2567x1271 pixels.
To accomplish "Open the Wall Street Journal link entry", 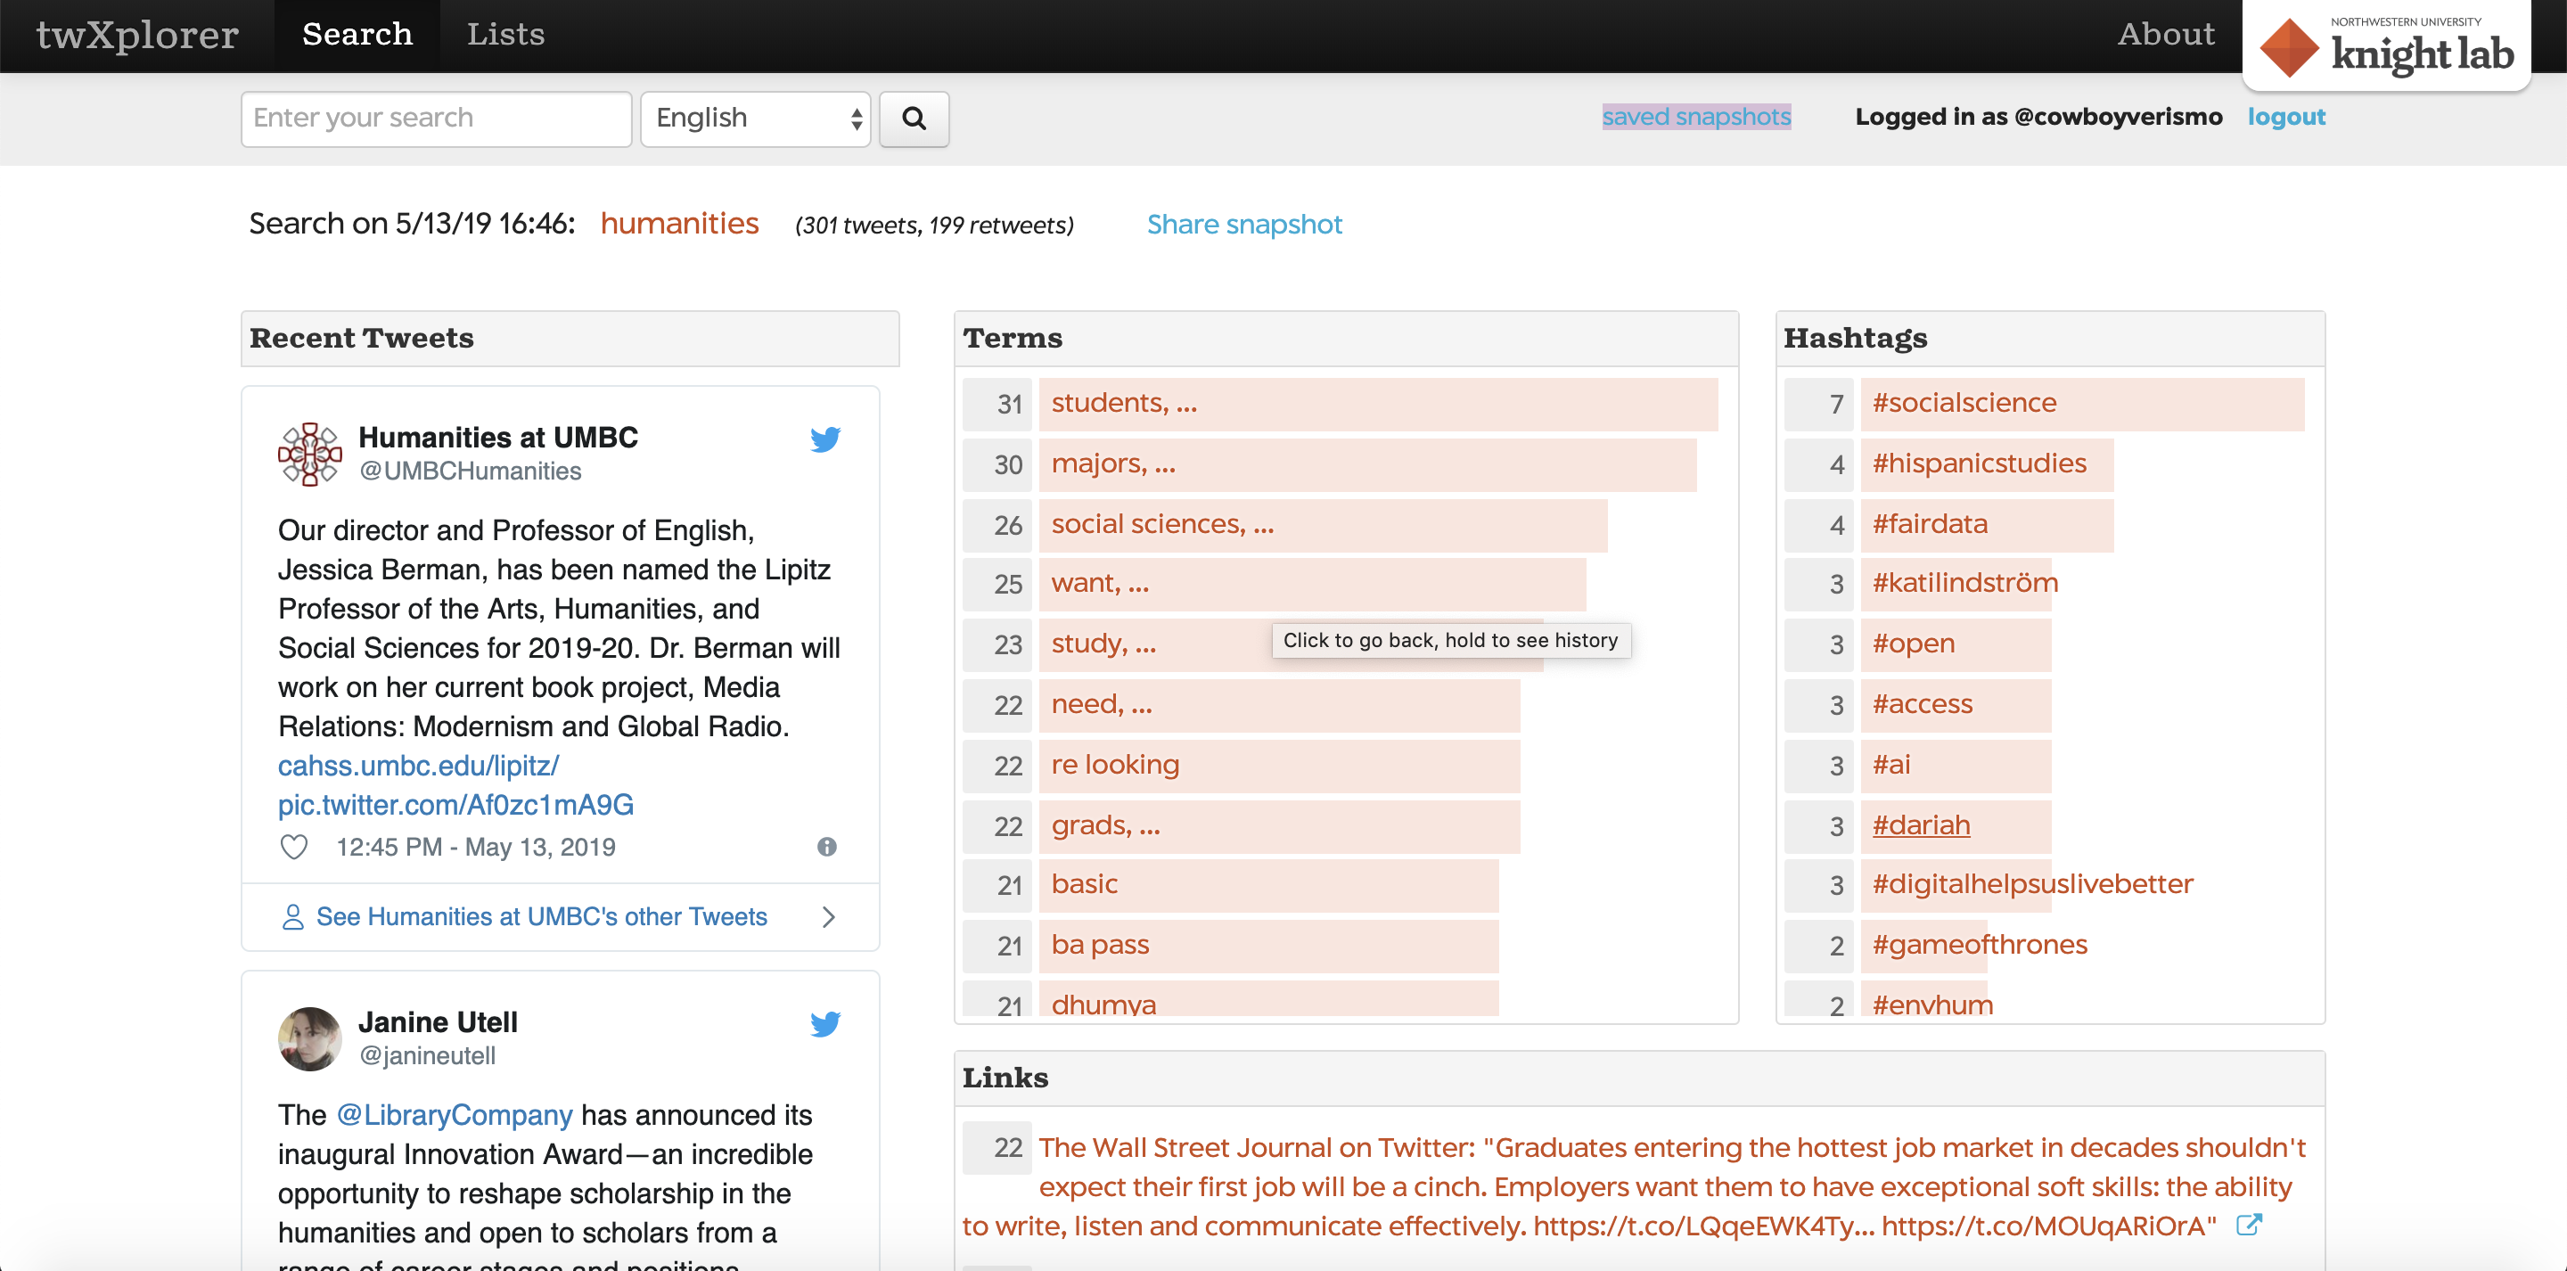I will 1633,1186.
